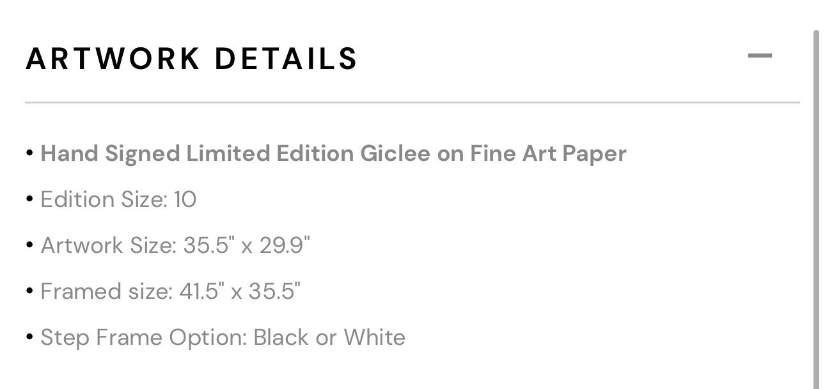The height and width of the screenshot is (389, 825).
Task: Click the Edition Size label
Action: (x=104, y=199)
